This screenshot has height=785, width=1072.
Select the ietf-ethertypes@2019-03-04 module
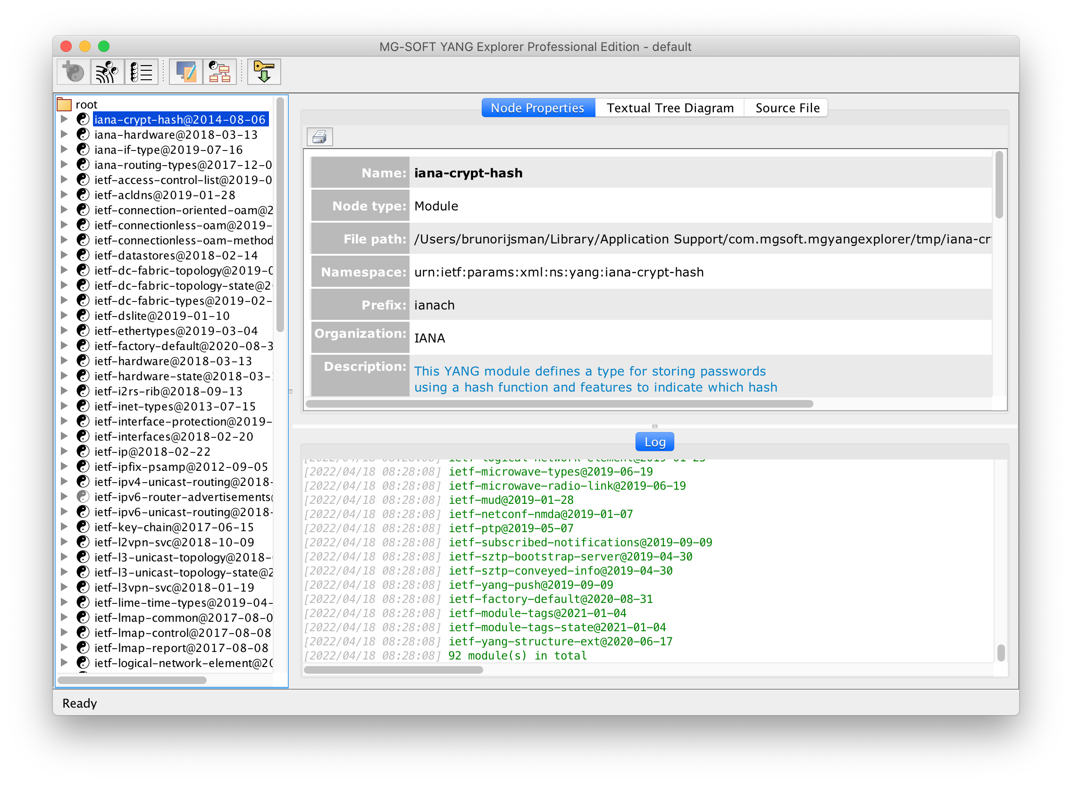[176, 331]
